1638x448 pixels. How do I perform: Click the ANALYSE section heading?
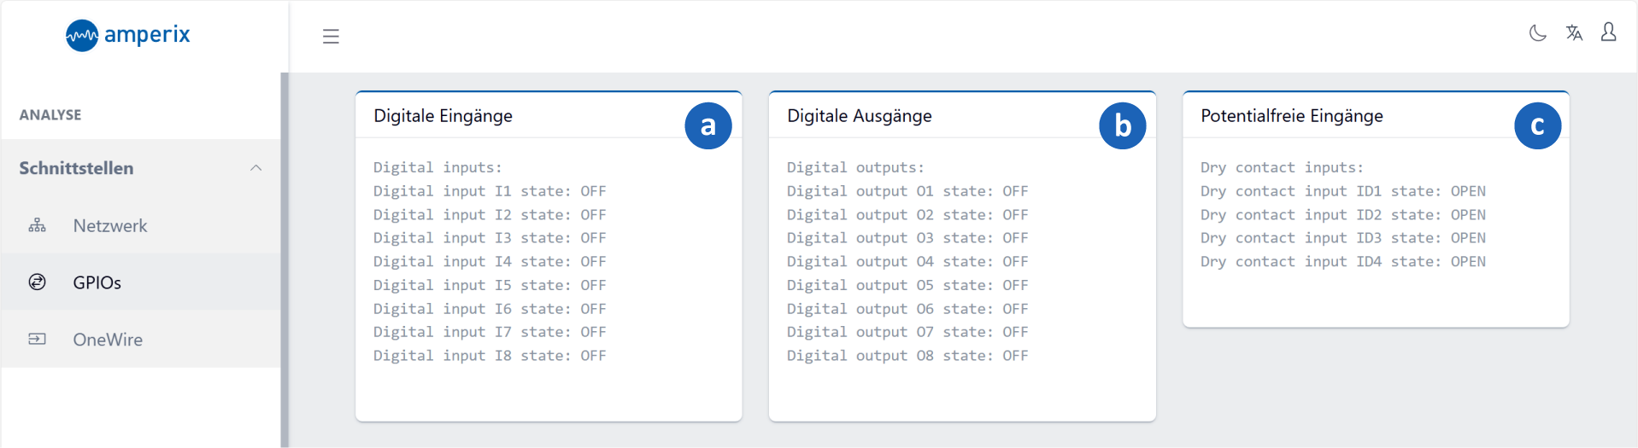click(50, 114)
